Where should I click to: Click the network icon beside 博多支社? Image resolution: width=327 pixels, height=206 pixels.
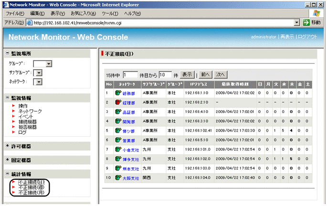[x=118, y=159]
